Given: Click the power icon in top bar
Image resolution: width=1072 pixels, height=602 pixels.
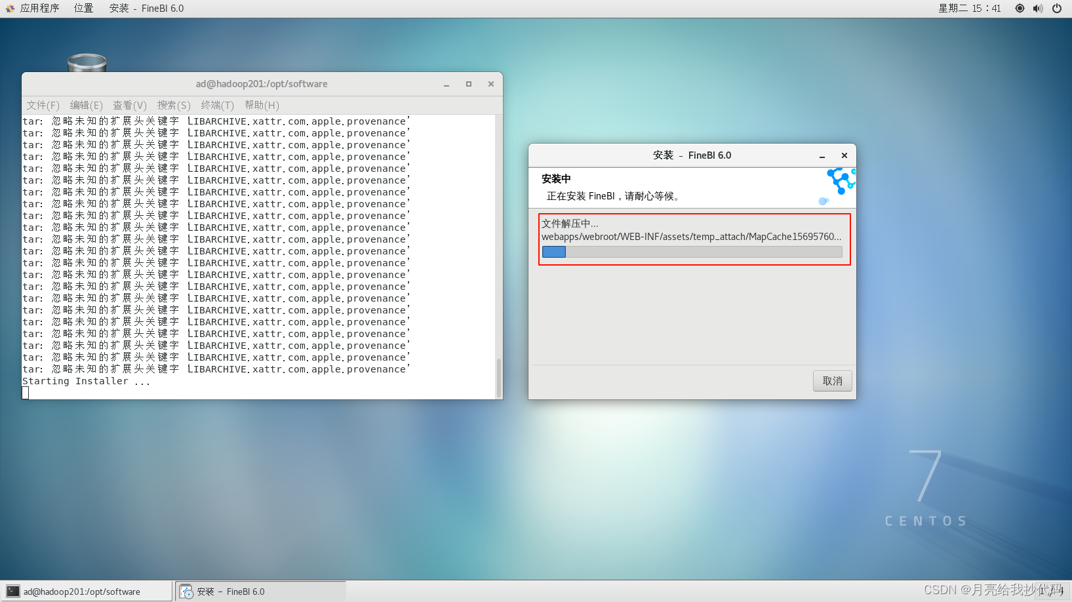Looking at the screenshot, I should point(1057,9).
